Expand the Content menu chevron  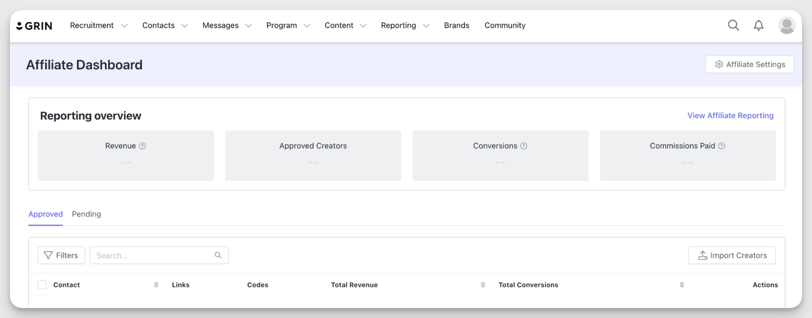pos(363,26)
